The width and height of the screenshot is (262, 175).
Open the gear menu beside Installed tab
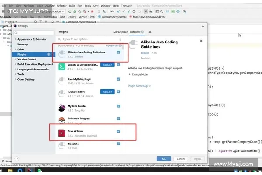pyautogui.click(x=150, y=32)
